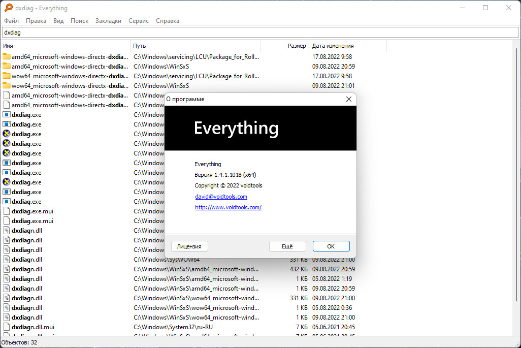The image size is (521, 348).
Task: Open the http://www.voidtools.com/ website link
Action: click(x=228, y=207)
